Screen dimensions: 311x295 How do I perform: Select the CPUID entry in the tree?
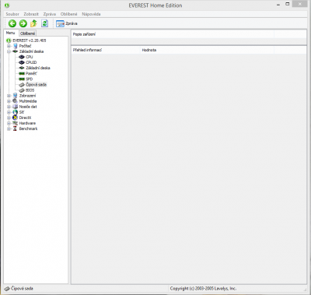click(x=31, y=62)
